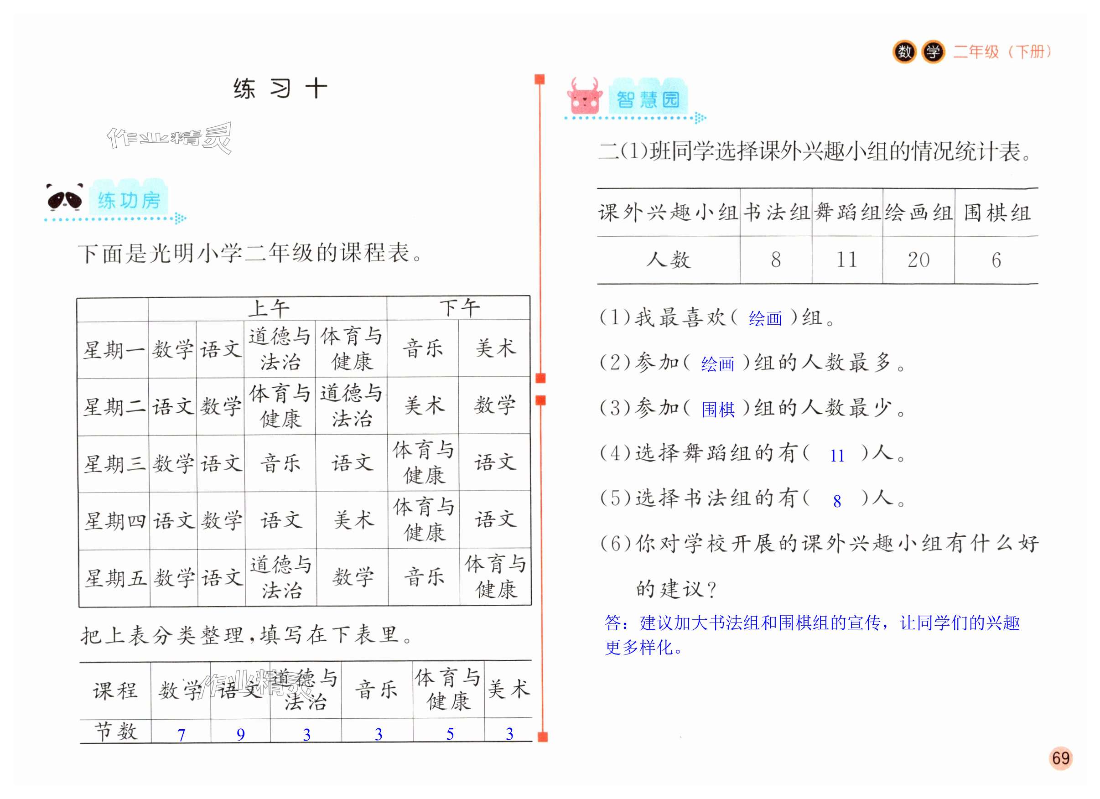
Task: Click the 围棋 answer in question 3
Action: (718, 410)
